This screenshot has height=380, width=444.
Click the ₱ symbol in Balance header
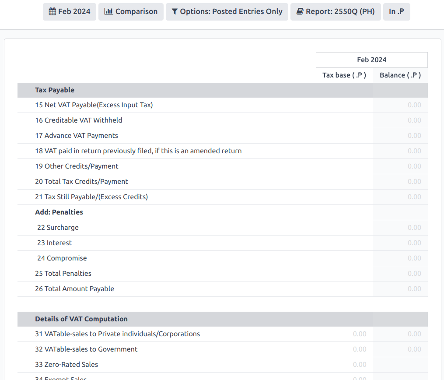coord(415,75)
